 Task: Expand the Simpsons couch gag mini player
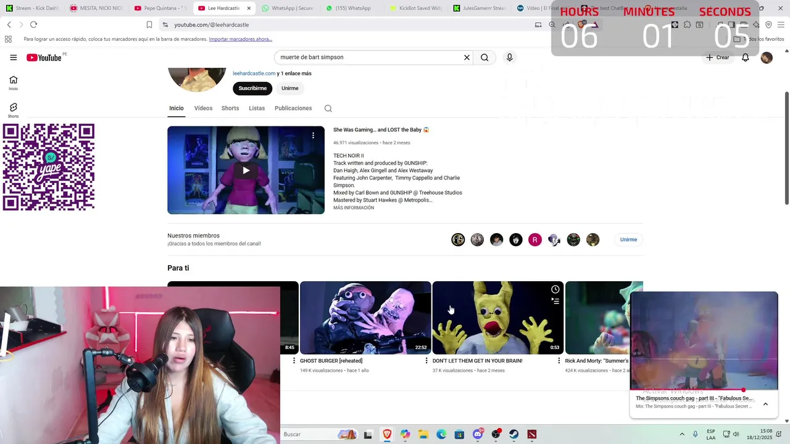click(x=765, y=404)
